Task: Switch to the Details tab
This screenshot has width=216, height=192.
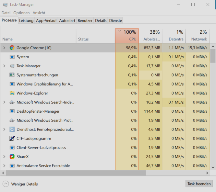Action: [101, 21]
